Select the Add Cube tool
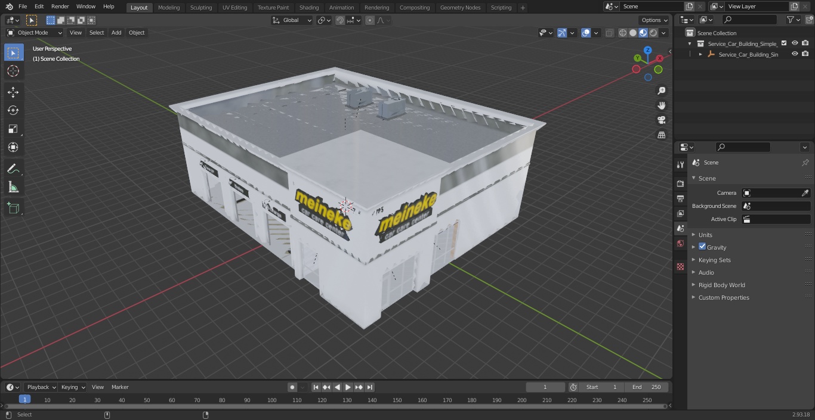Viewport: 815px width, 420px height. 13,209
